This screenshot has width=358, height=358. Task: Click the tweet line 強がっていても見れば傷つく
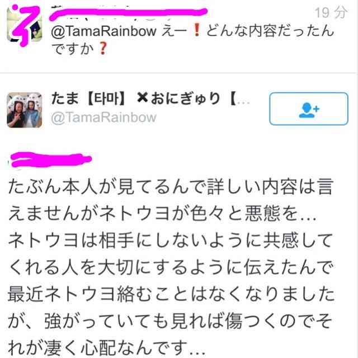click(170, 321)
